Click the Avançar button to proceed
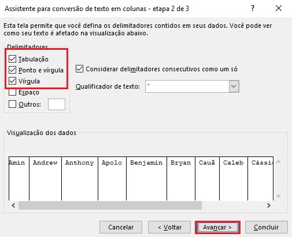This screenshot has height=237, width=292. (x=217, y=227)
